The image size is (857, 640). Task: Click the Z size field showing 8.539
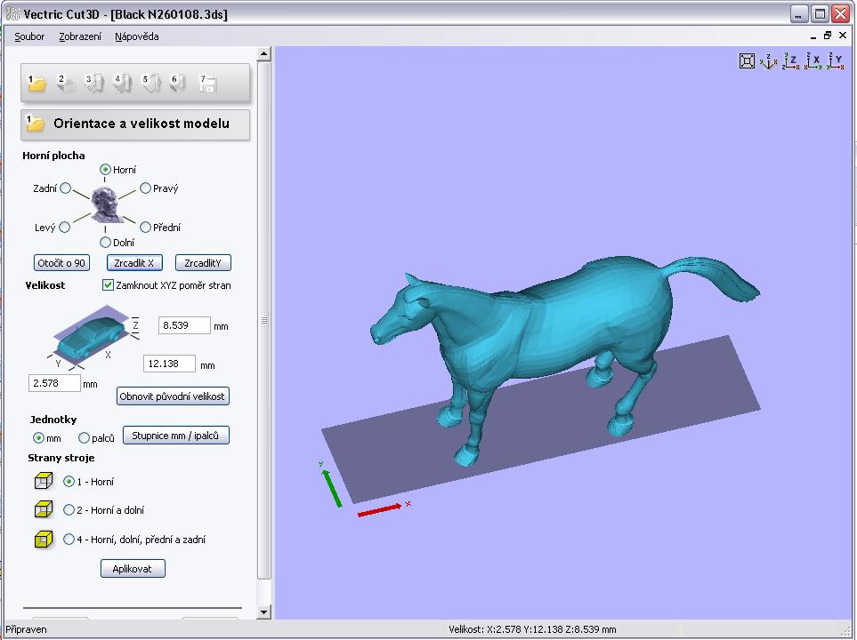pos(183,325)
